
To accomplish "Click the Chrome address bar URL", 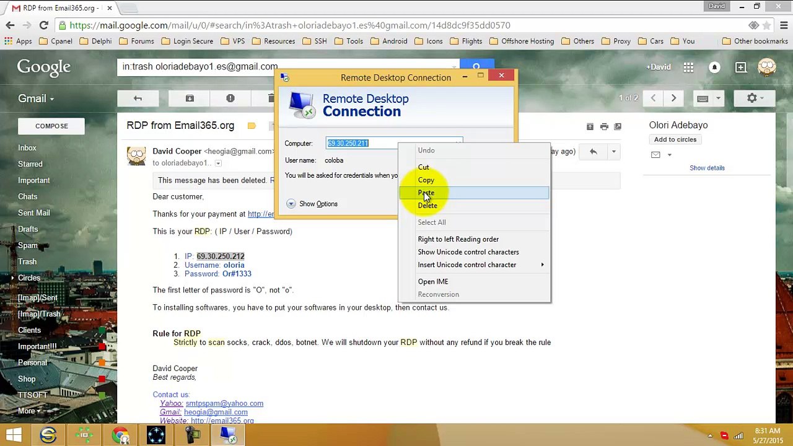I will 290,25.
